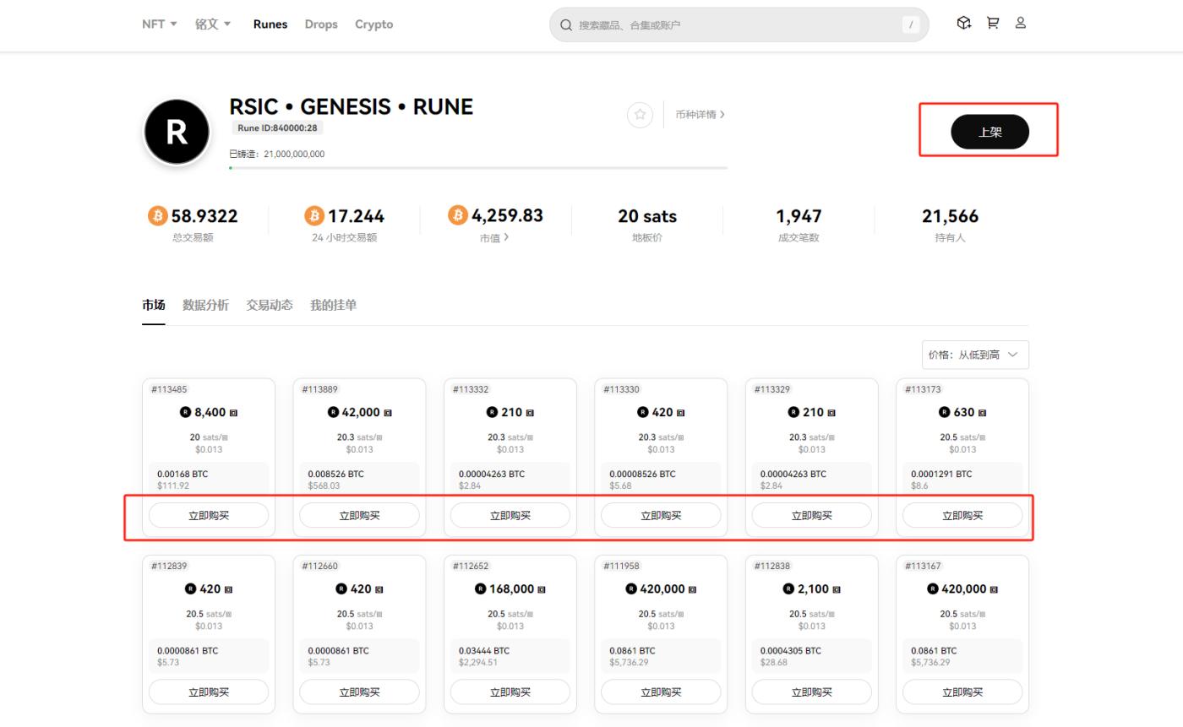Viewport: 1183px width, 727px height.
Task: Click the minted supply progress bar
Action: (477, 168)
